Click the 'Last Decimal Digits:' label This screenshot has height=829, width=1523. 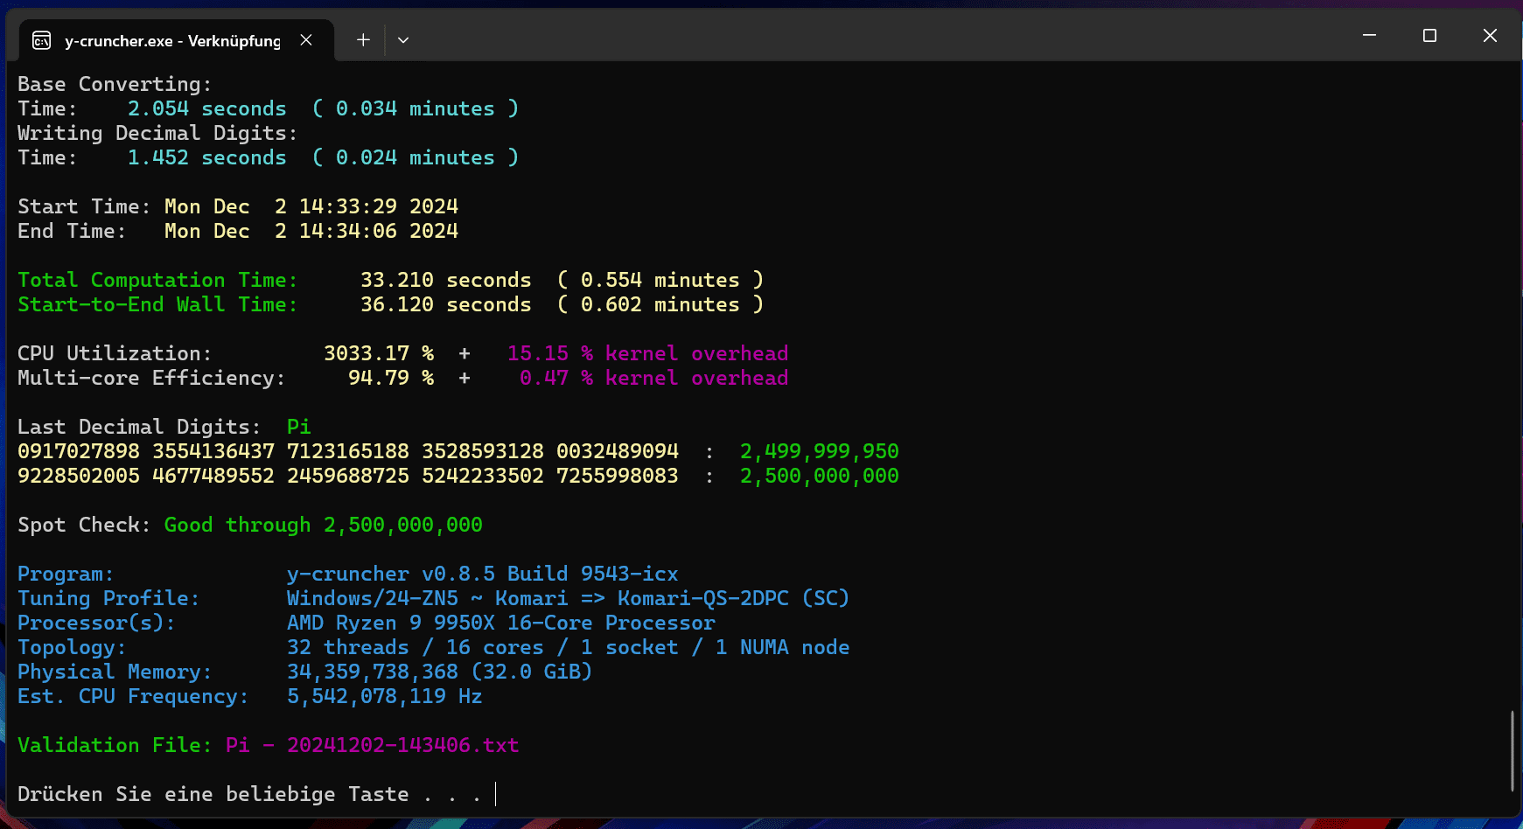(139, 427)
